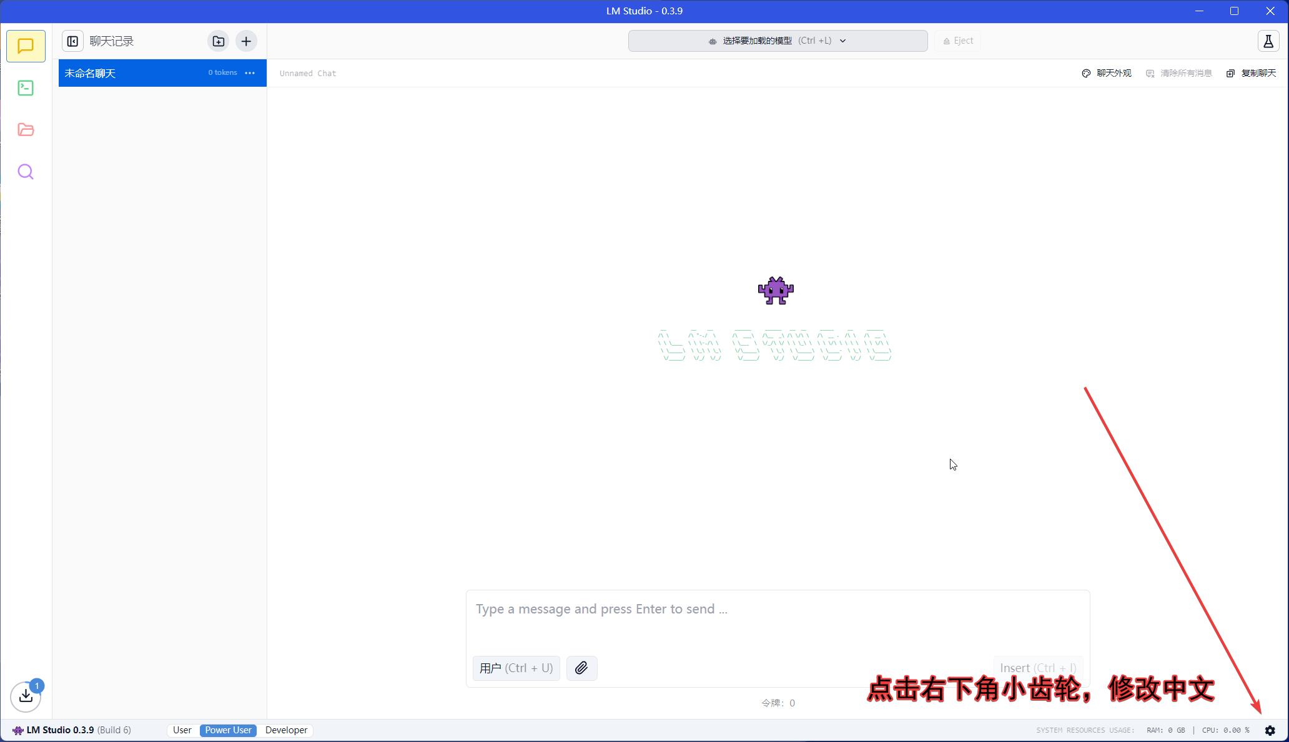1289x742 pixels.
Task: Open the three-dot menu for 未命名聊天
Action: [x=250, y=73]
